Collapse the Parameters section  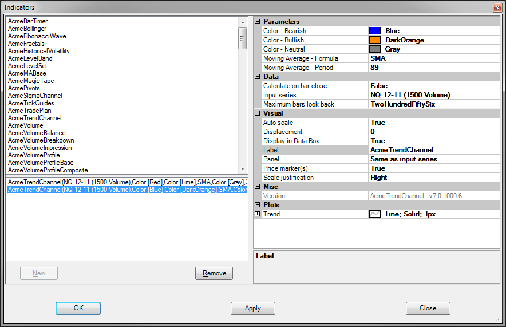pos(257,22)
